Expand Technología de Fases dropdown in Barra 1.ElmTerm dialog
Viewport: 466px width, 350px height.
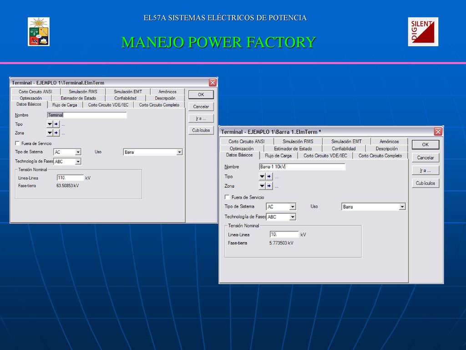tap(293, 217)
